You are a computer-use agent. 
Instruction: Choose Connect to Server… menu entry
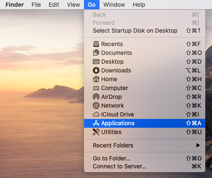click(144, 166)
